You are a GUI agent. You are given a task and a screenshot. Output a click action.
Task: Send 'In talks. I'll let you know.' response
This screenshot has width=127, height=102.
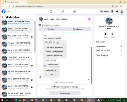55,52
